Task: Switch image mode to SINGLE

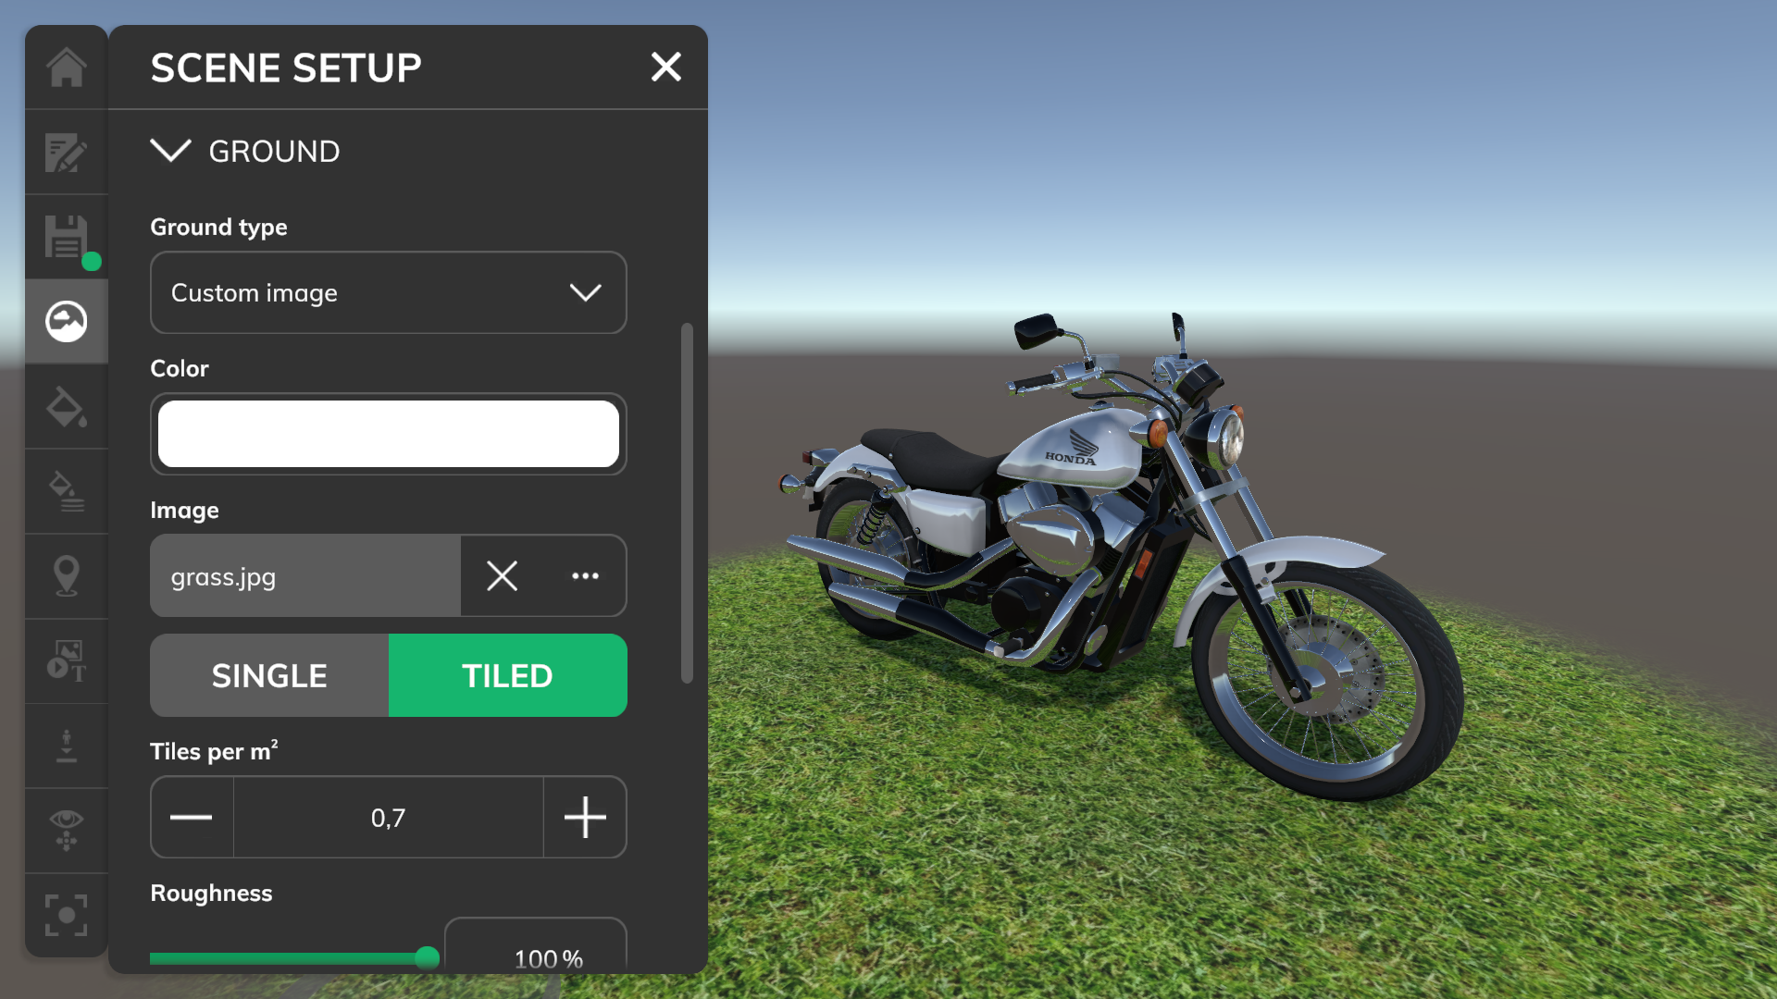Action: (269, 675)
